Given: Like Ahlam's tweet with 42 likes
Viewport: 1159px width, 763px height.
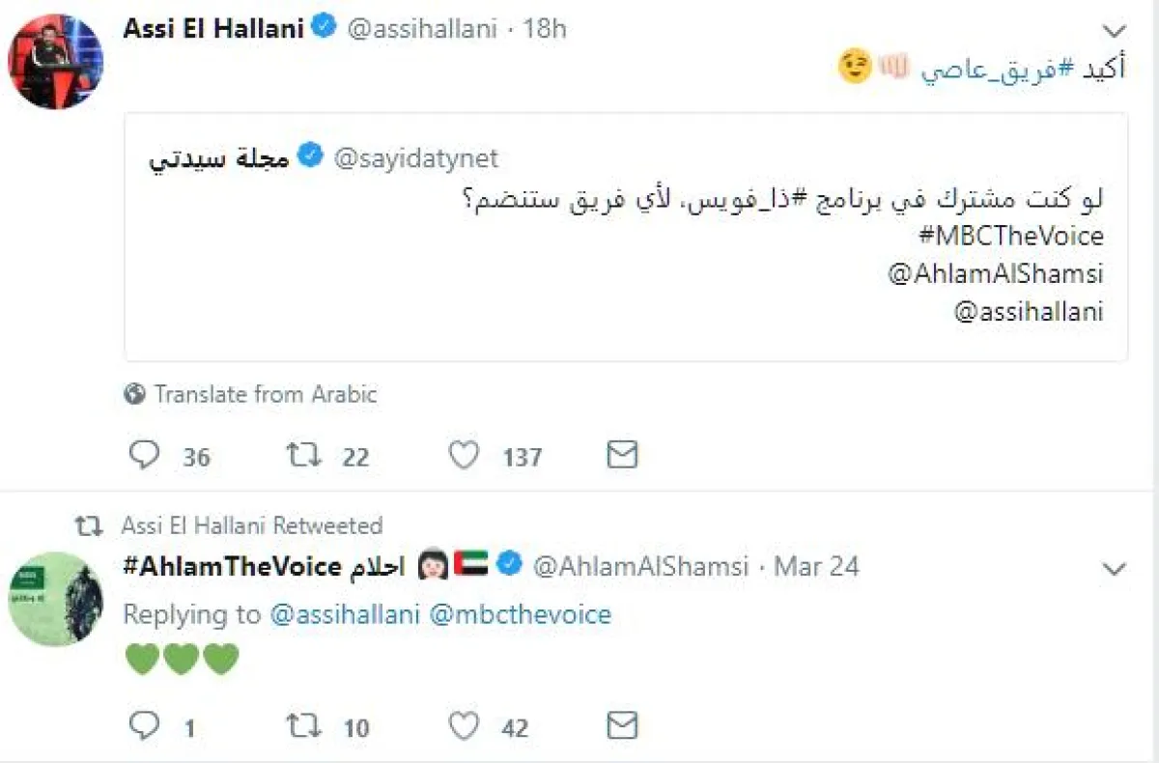Looking at the screenshot, I should tap(465, 725).
